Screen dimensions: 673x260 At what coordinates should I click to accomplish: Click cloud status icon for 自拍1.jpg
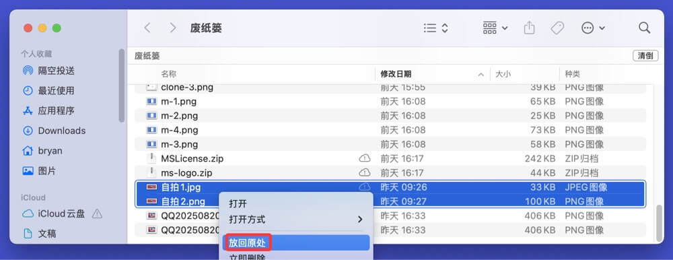click(364, 187)
